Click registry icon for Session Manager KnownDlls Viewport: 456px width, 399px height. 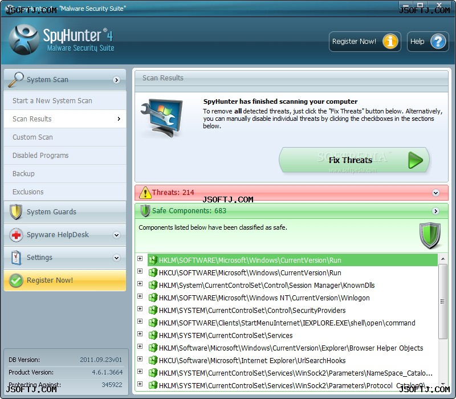[153, 285]
